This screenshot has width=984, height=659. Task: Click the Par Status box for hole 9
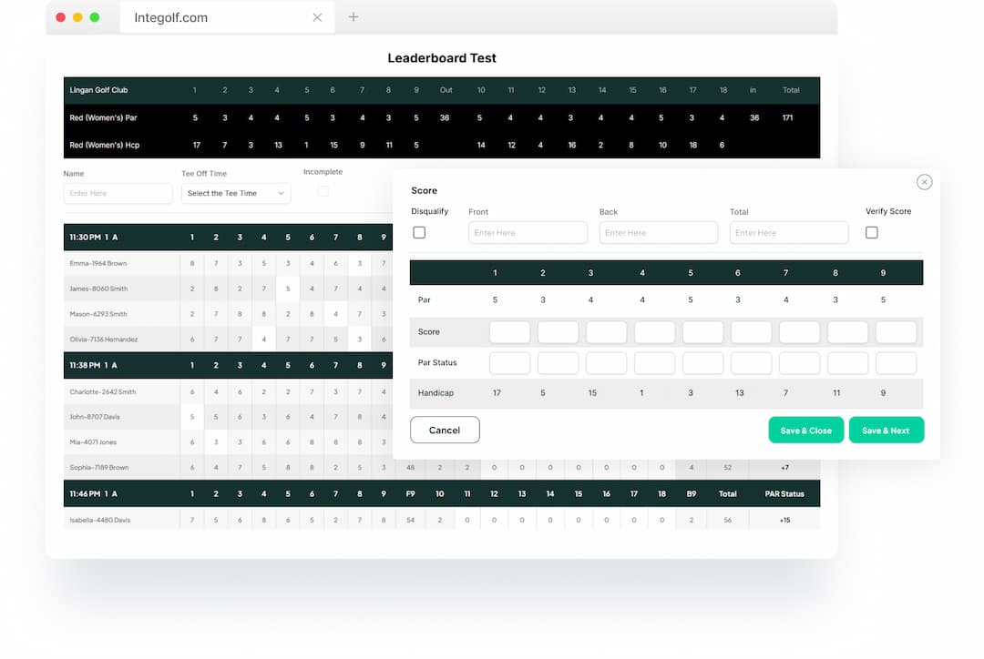(x=896, y=362)
